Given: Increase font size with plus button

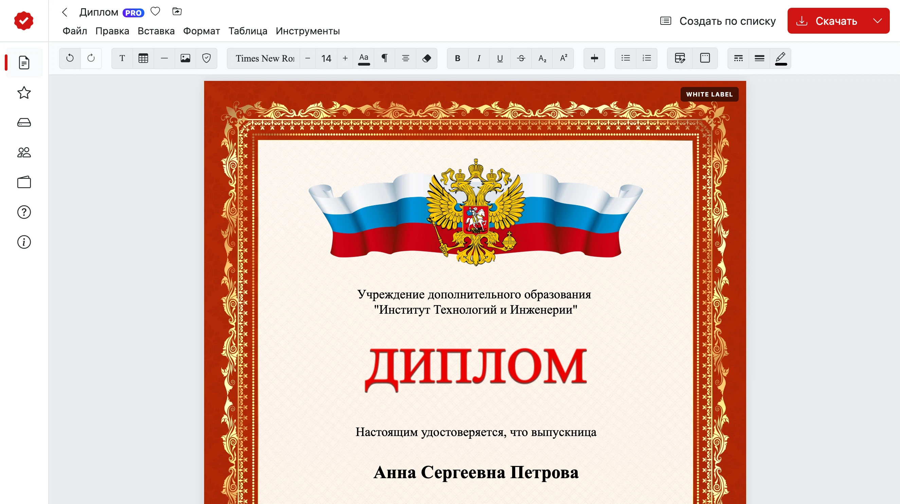Looking at the screenshot, I should pos(345,58).
